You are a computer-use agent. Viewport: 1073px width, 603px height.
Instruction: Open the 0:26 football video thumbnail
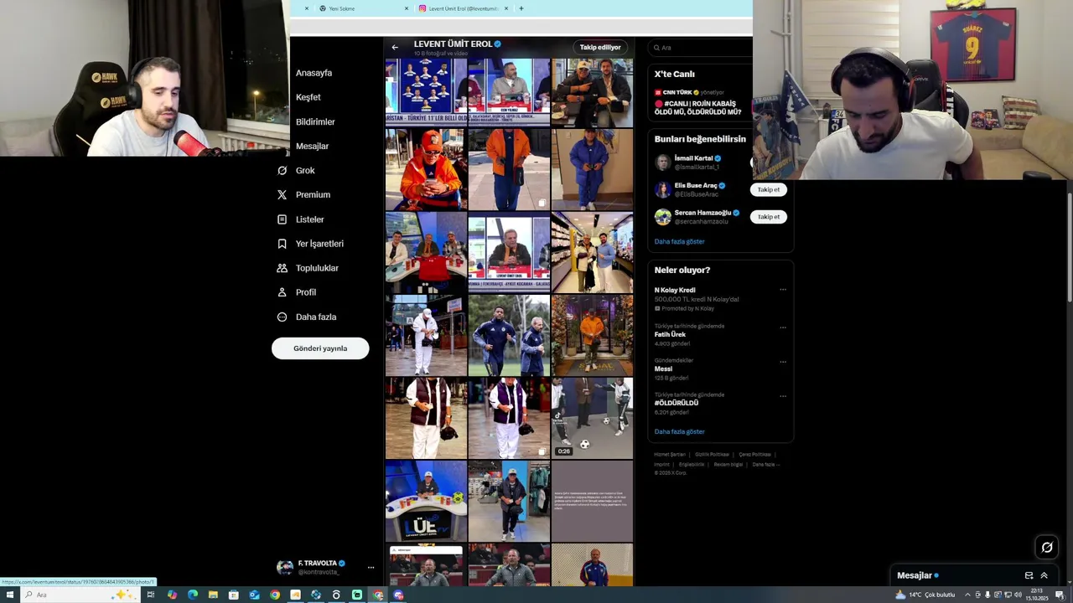tap(592, 418)
